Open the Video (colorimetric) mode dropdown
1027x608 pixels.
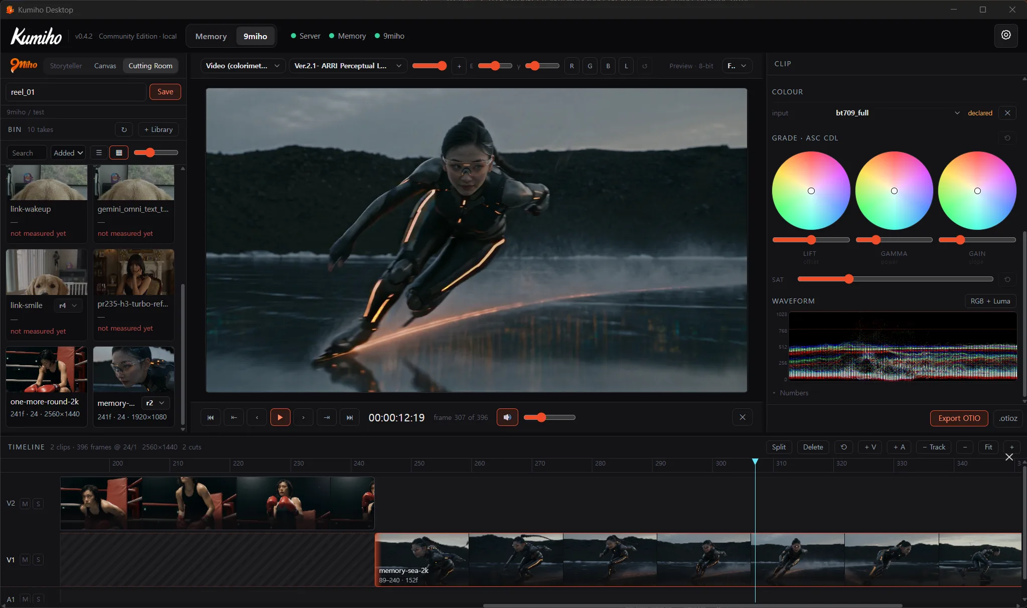click(x=243, y=66)
